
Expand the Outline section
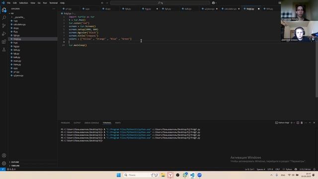[15, 162]
